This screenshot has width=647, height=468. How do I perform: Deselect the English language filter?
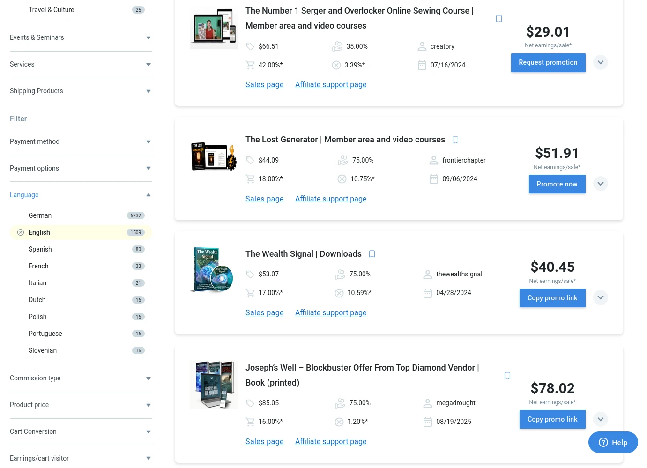(x=21, y=232)
